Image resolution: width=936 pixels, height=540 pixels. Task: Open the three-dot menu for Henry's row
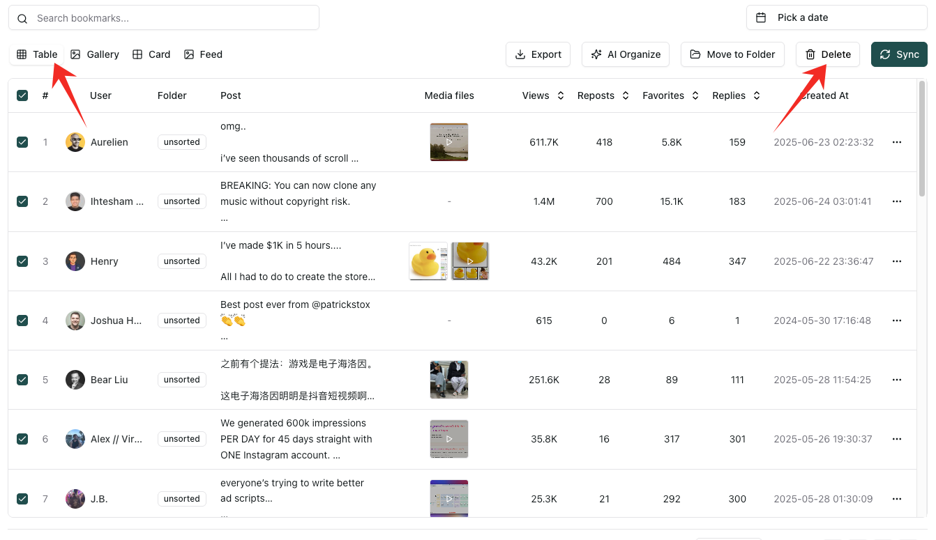[897, 261]
